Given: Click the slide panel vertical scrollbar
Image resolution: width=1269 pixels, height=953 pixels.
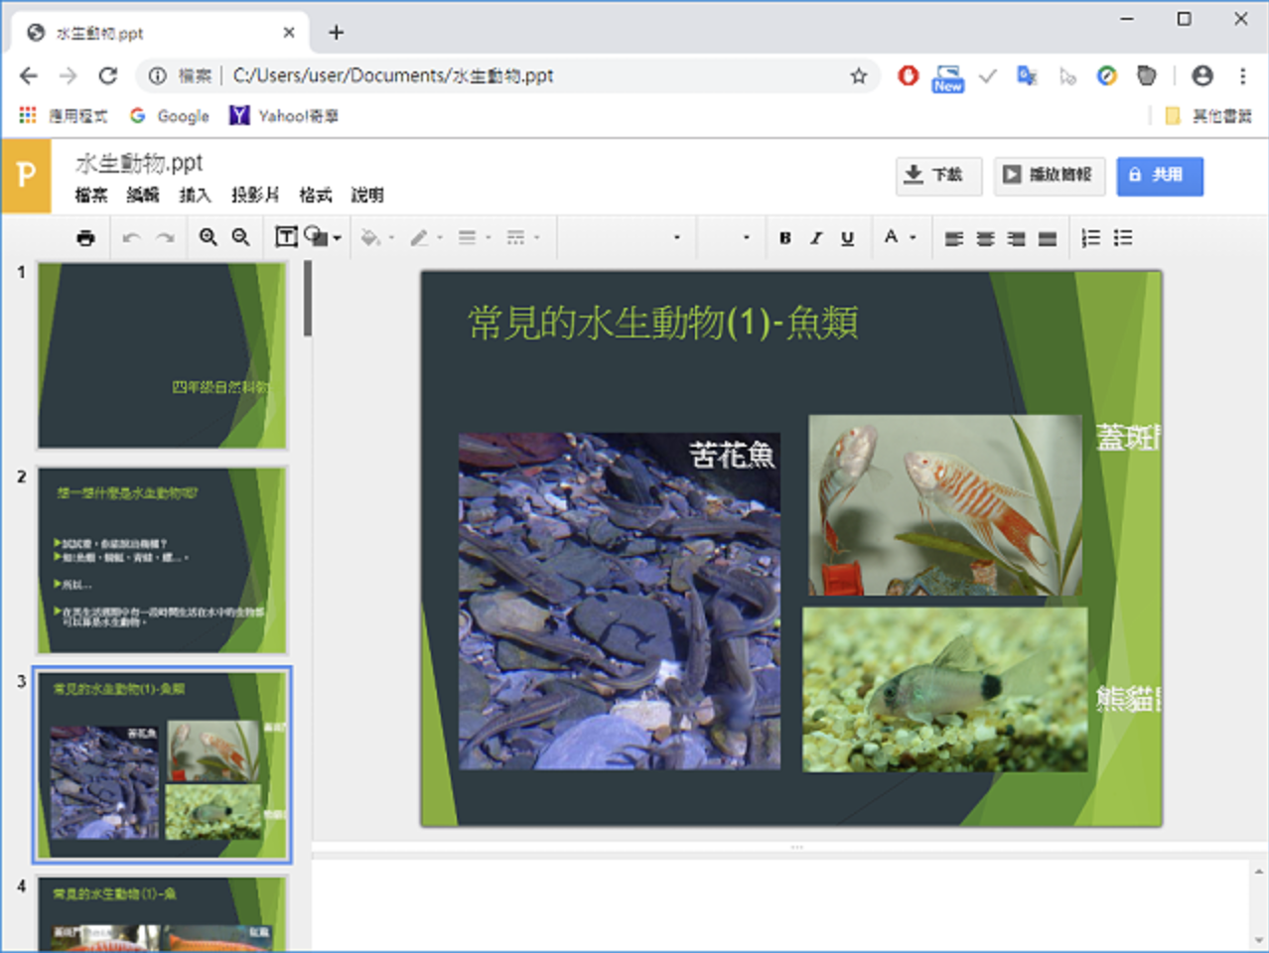Looking at the screenshot, I should [308, 299].
